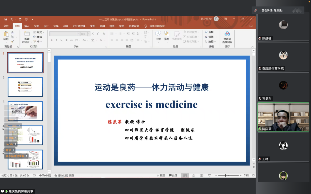
Task: Start slideshow from status bar icon
Action: tap(210, 176)
